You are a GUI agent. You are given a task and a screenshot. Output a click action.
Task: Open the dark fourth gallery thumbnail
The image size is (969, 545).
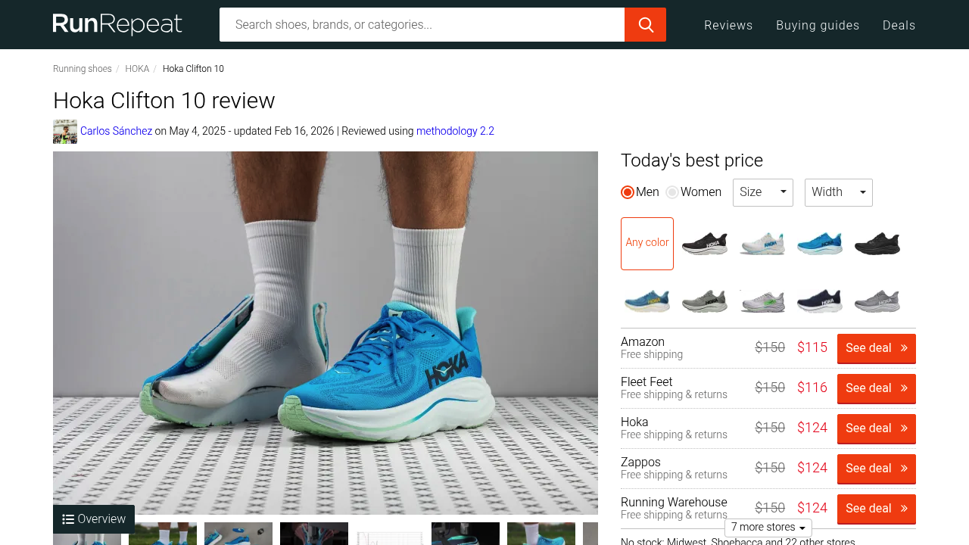click(x=314, y=534)
